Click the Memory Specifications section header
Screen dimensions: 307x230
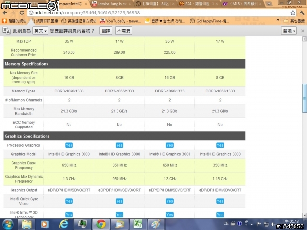tap(124, 64)
